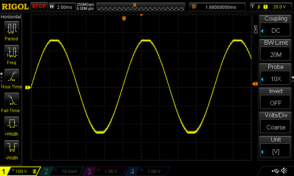Select channel 2 tab showing 10.0mV
The image size is (294, 176).
62,171
